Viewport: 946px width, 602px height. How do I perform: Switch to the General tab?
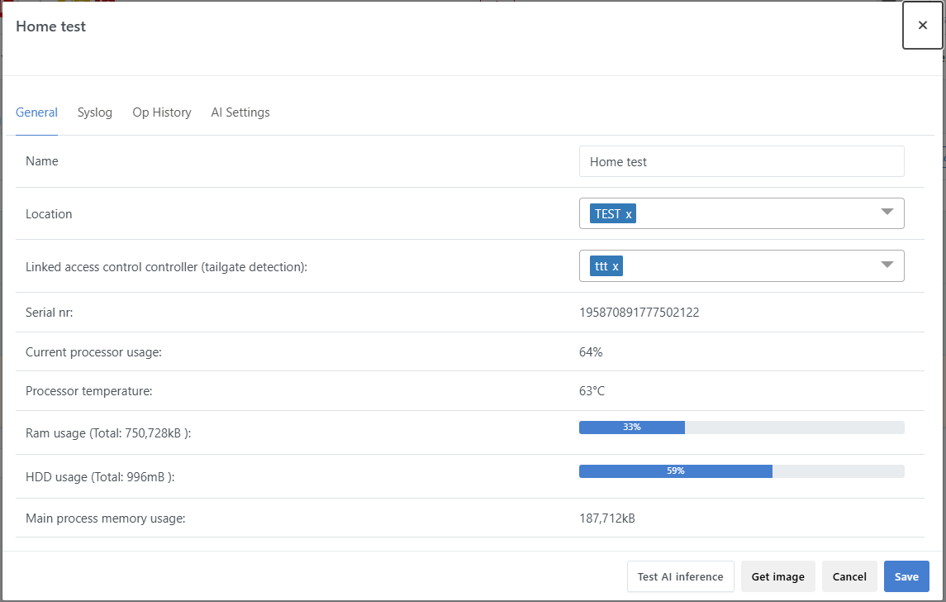[36, 112]
